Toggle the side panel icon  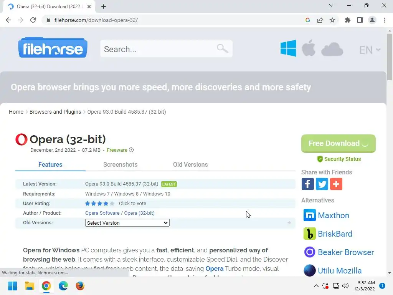360,20
